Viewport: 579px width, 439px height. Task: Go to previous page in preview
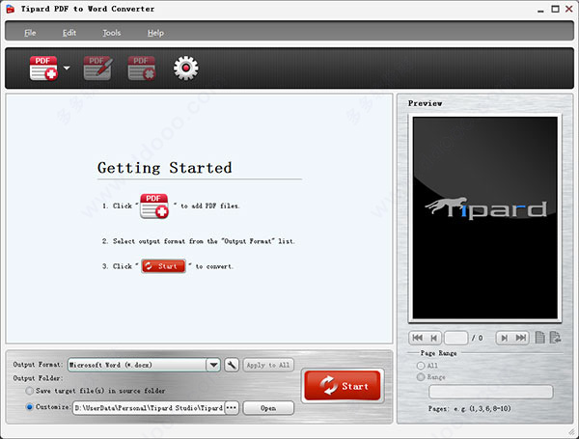pyautogui.click(x=434, y=338)
